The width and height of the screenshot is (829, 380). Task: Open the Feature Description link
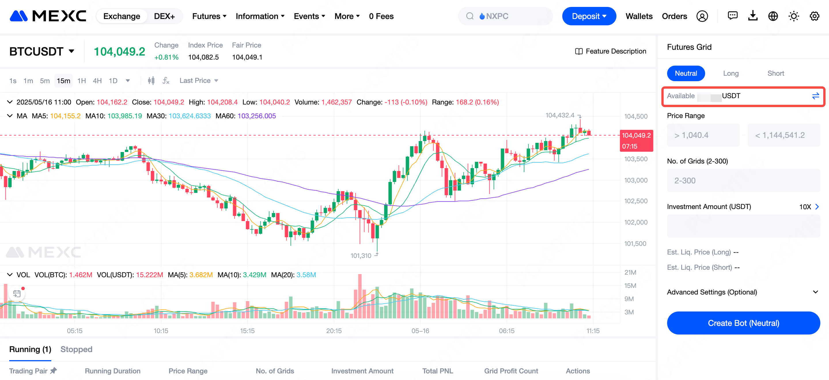pos(610,51)
